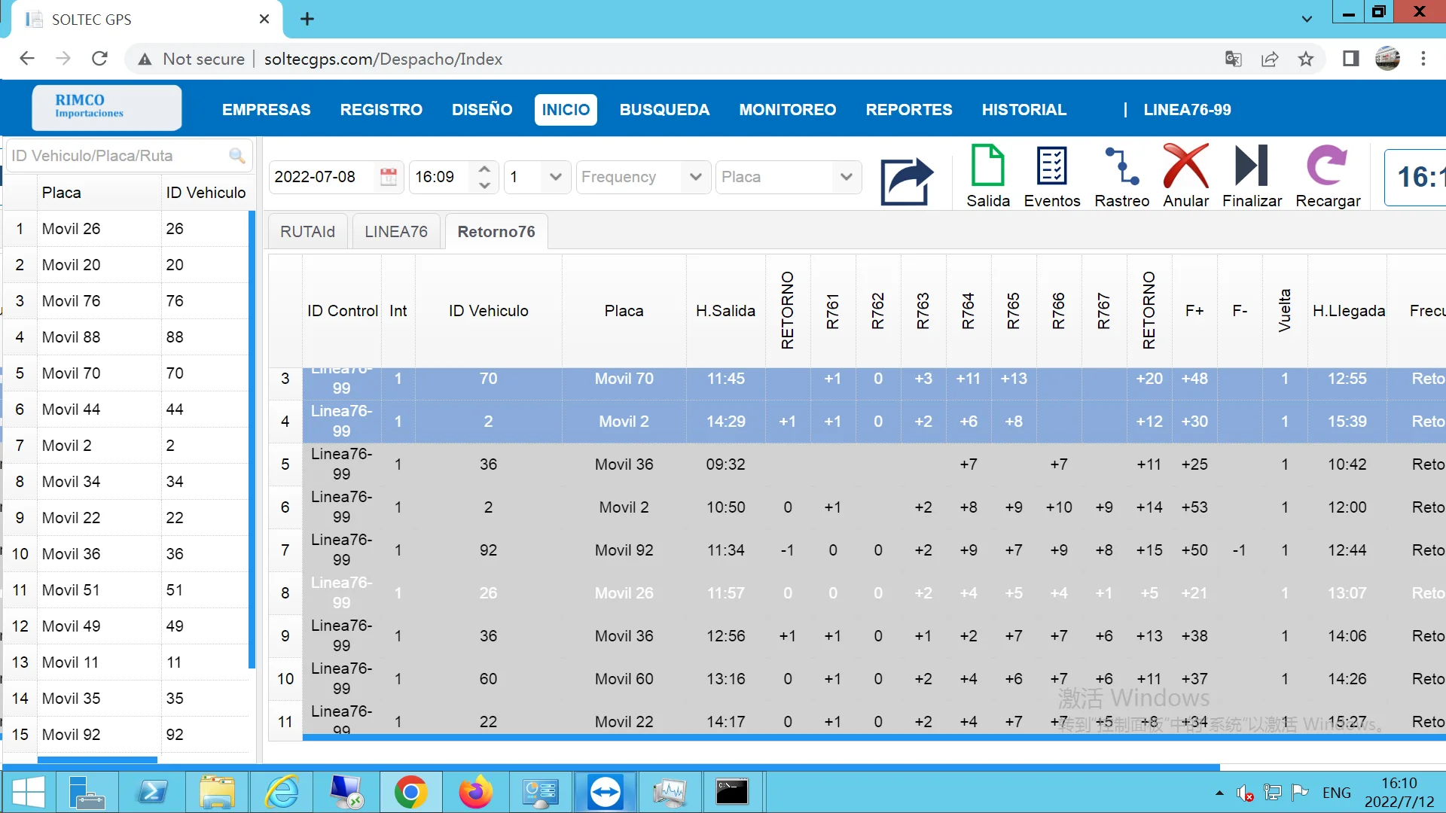Open the MONITOREO menu
The image size is (1446, 813).
point(787,110)
